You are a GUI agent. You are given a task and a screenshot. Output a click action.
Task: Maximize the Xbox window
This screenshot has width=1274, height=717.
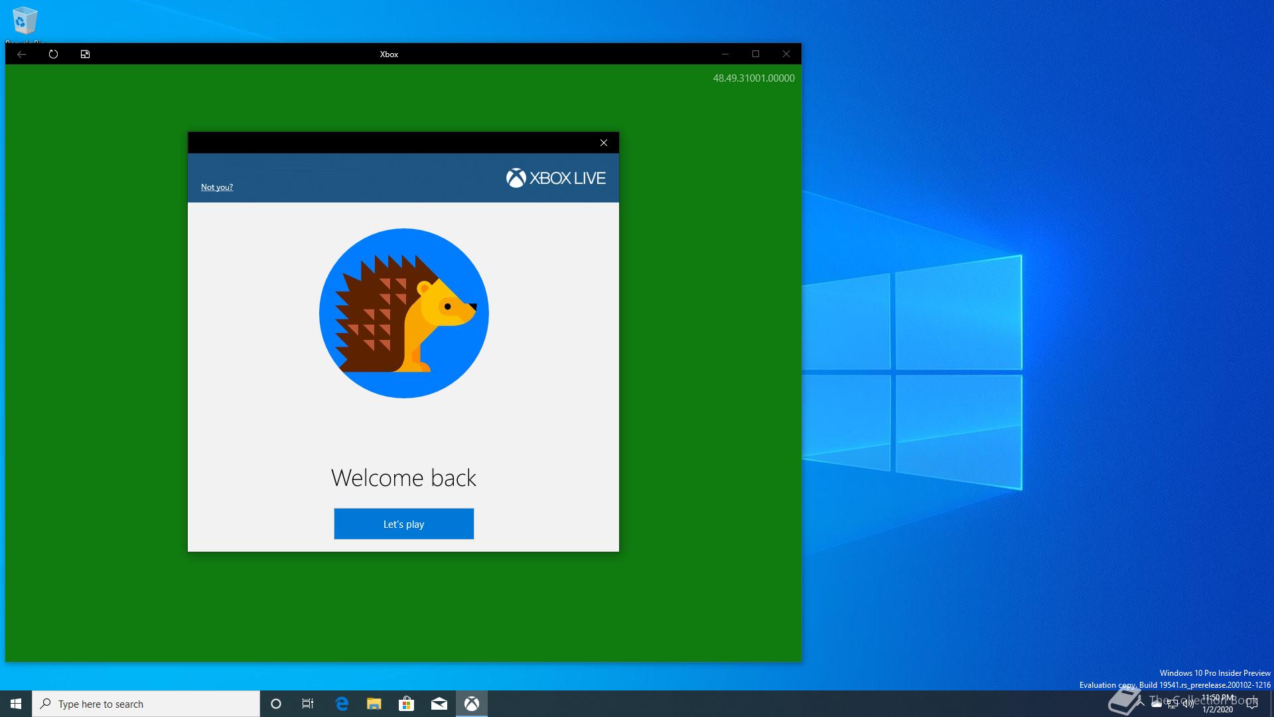756,54
